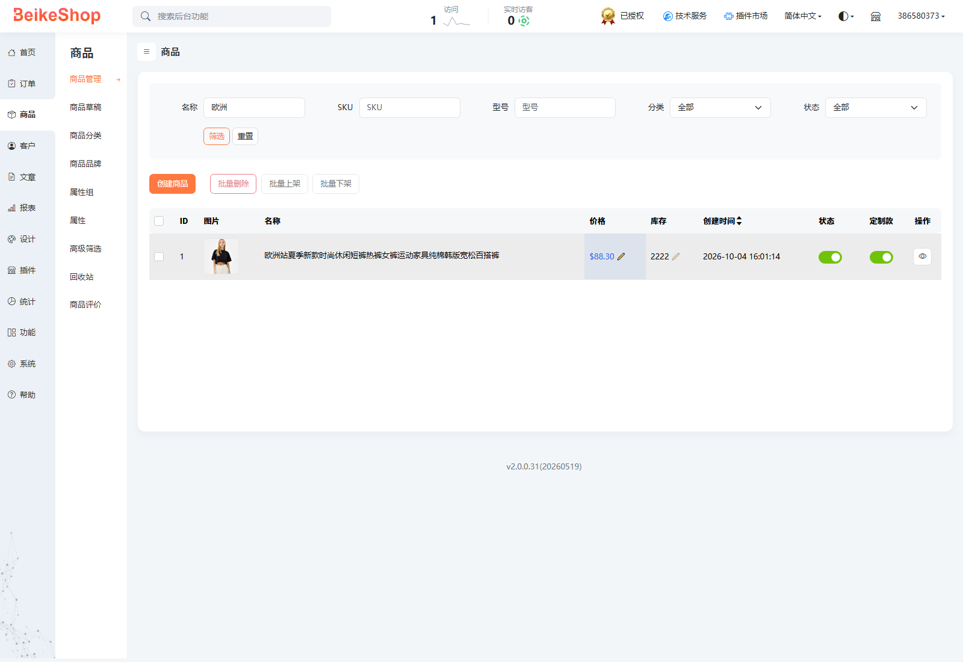Click the pencil icon beside price $88.30
The width and height of the screenshot is (963, 662).
[x=621, y=256]
